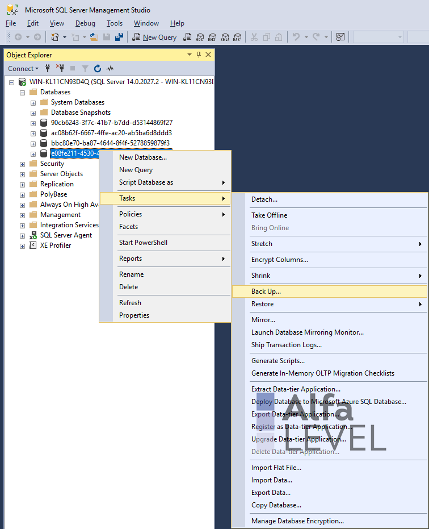Select New Database... in context menu
429x529 pixels.
click(165, 157)
